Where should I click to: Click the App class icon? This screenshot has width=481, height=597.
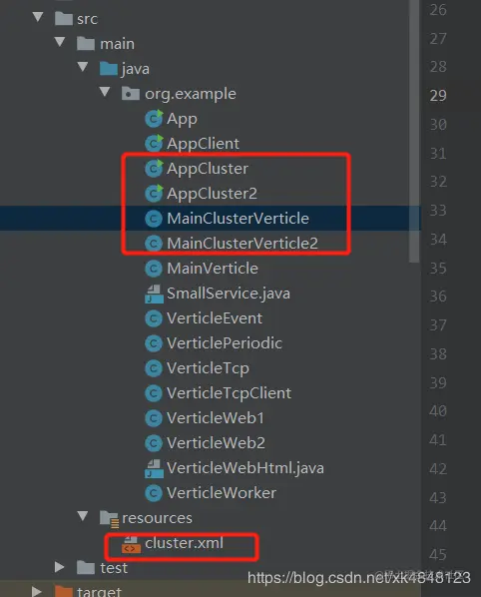(x=154, y=119)
